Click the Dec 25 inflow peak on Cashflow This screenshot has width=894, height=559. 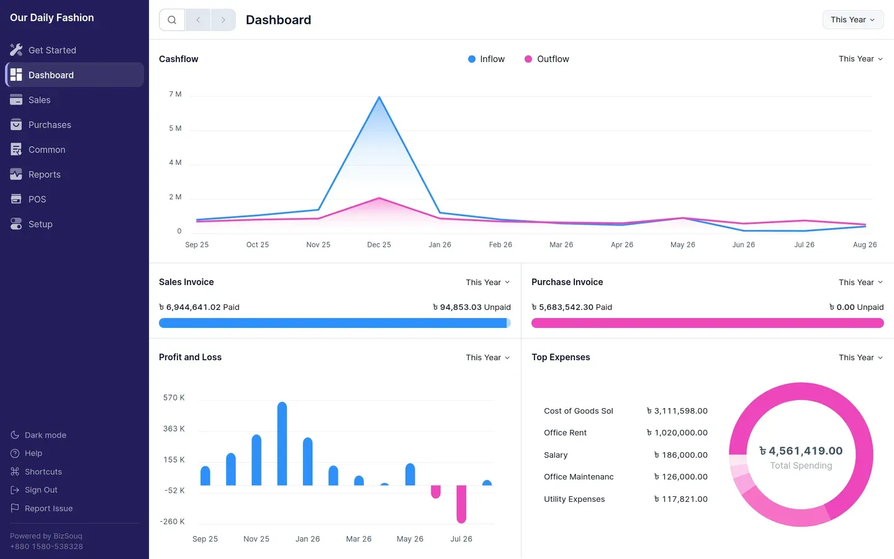coord(379,98)
